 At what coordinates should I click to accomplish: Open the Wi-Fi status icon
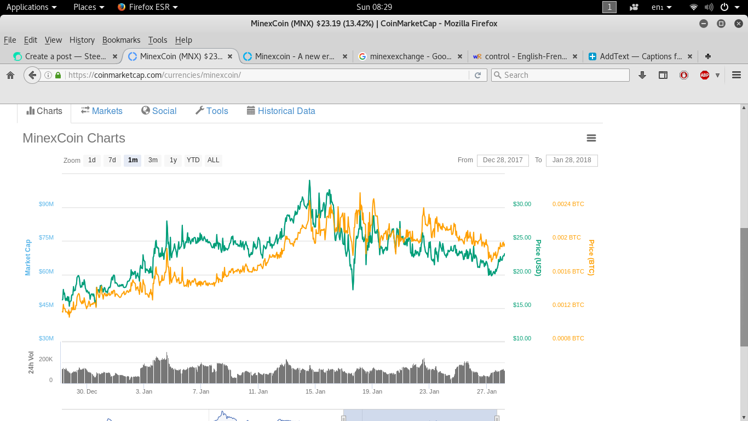coord(694,7)
